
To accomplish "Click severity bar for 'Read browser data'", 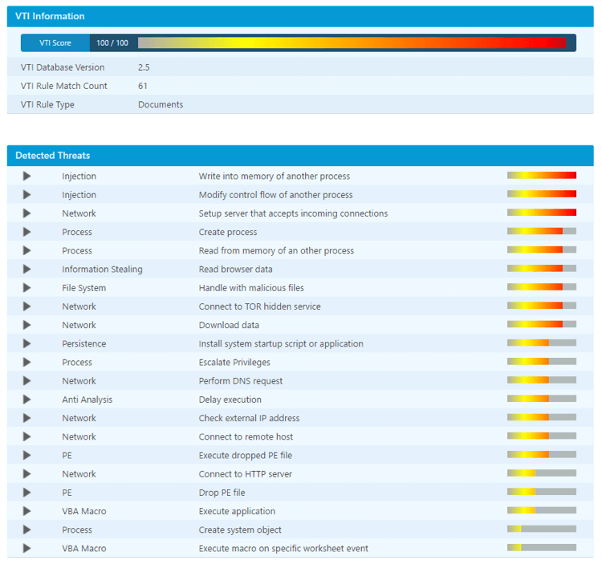I will (541, 268).
